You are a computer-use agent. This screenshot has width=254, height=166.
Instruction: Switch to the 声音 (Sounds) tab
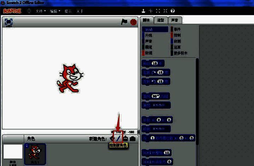(x=175, y=20)
